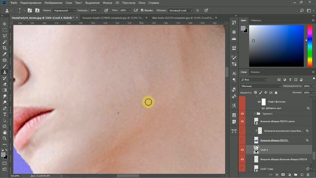The width and height of the screenshot is (316, 178).
Task: Select the History Brush tool
Action: click(x=4, y=78)
